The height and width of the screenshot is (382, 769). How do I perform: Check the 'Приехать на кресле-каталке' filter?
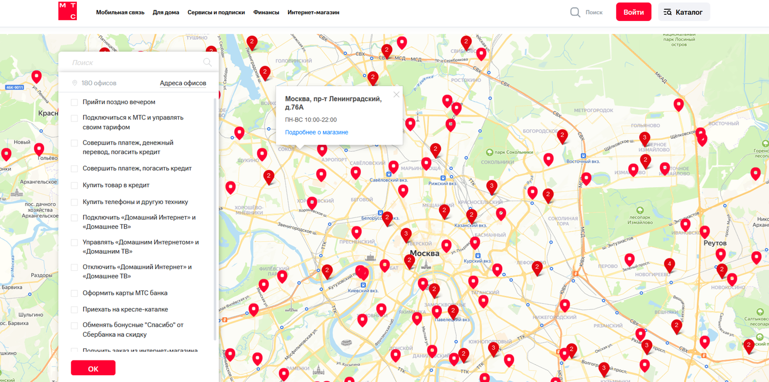[x=74, y=310]
